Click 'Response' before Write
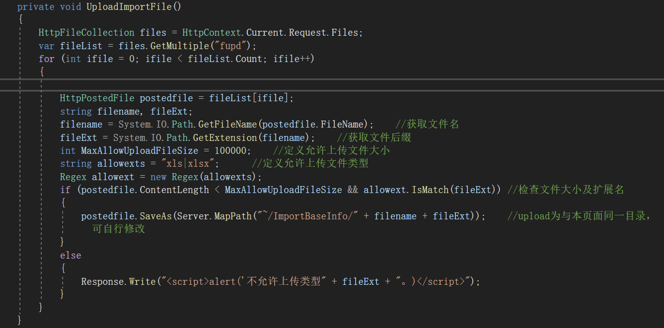 click(x=103, y=281)
